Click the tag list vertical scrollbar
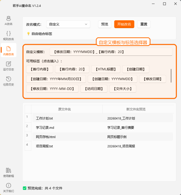 coord(171,76)
